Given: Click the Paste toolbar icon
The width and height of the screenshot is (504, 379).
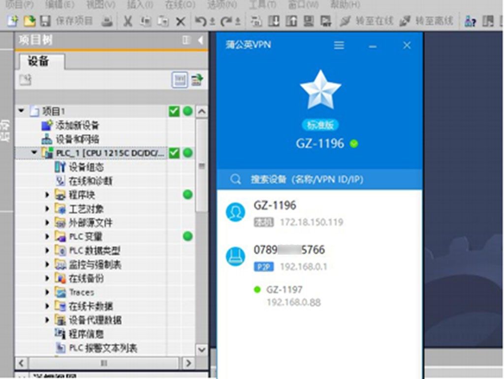Looking at the screenshot, I should [163, 22].
